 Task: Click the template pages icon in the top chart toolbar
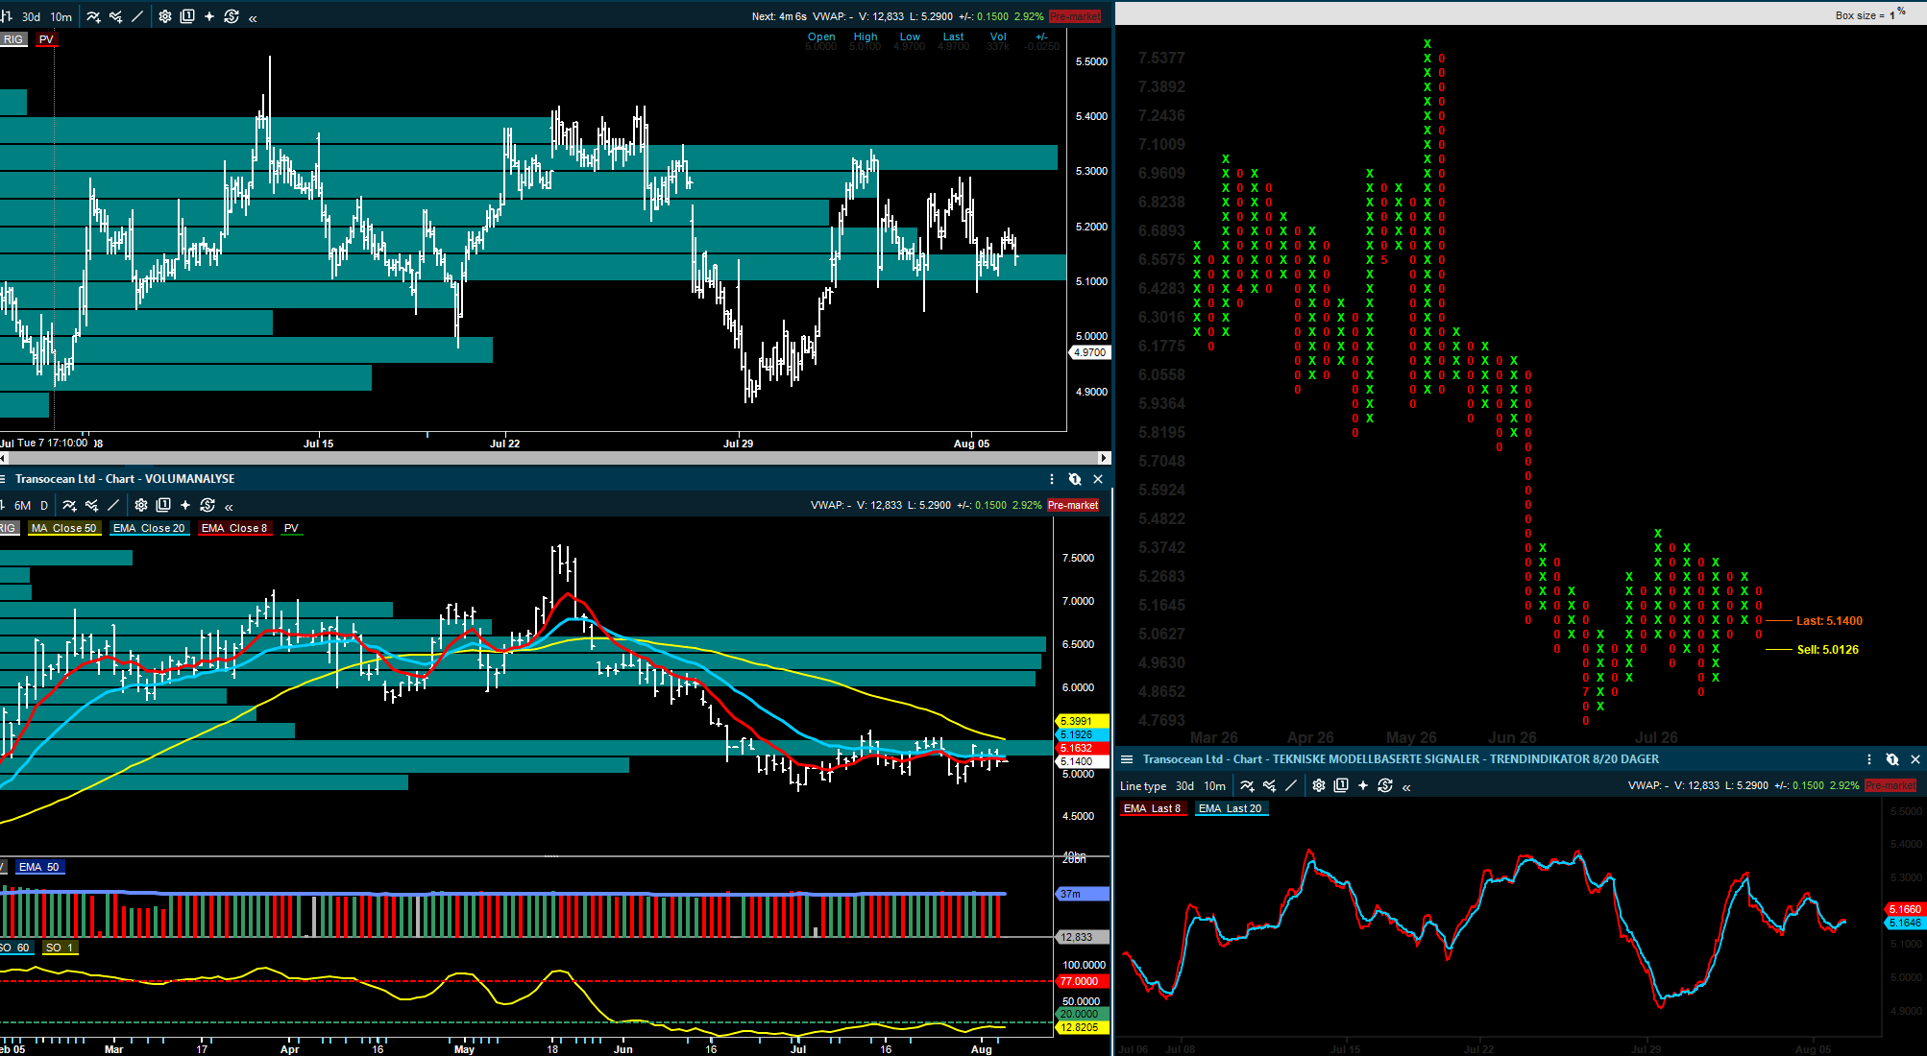coord(187,16)
